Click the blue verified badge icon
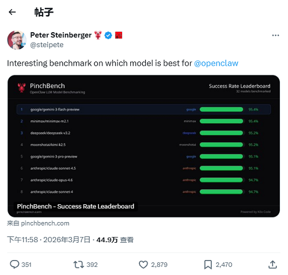288x275 pixels. pos(108,35)
